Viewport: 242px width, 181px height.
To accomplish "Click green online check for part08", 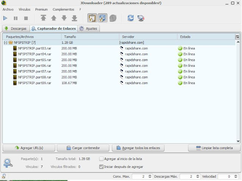I will click(180, 77).
